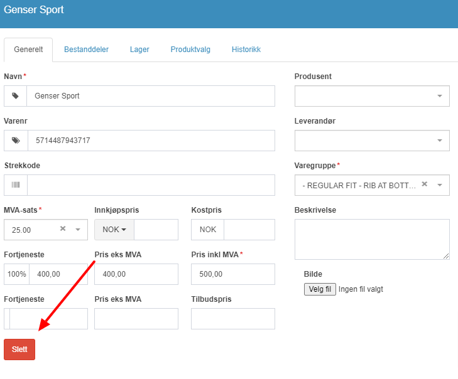Click the Pris inkl MVA field showing 500,00
The height and width of the screenshot is (379, 458).
(233, 274)
